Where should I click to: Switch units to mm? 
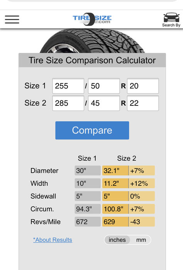(x=141, y=240)
